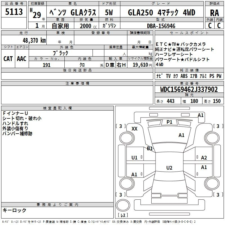The width and height of the screenshot is (225, 225).
Task: Click the CAT shift type cell
Action: click(x=8, y=58)
